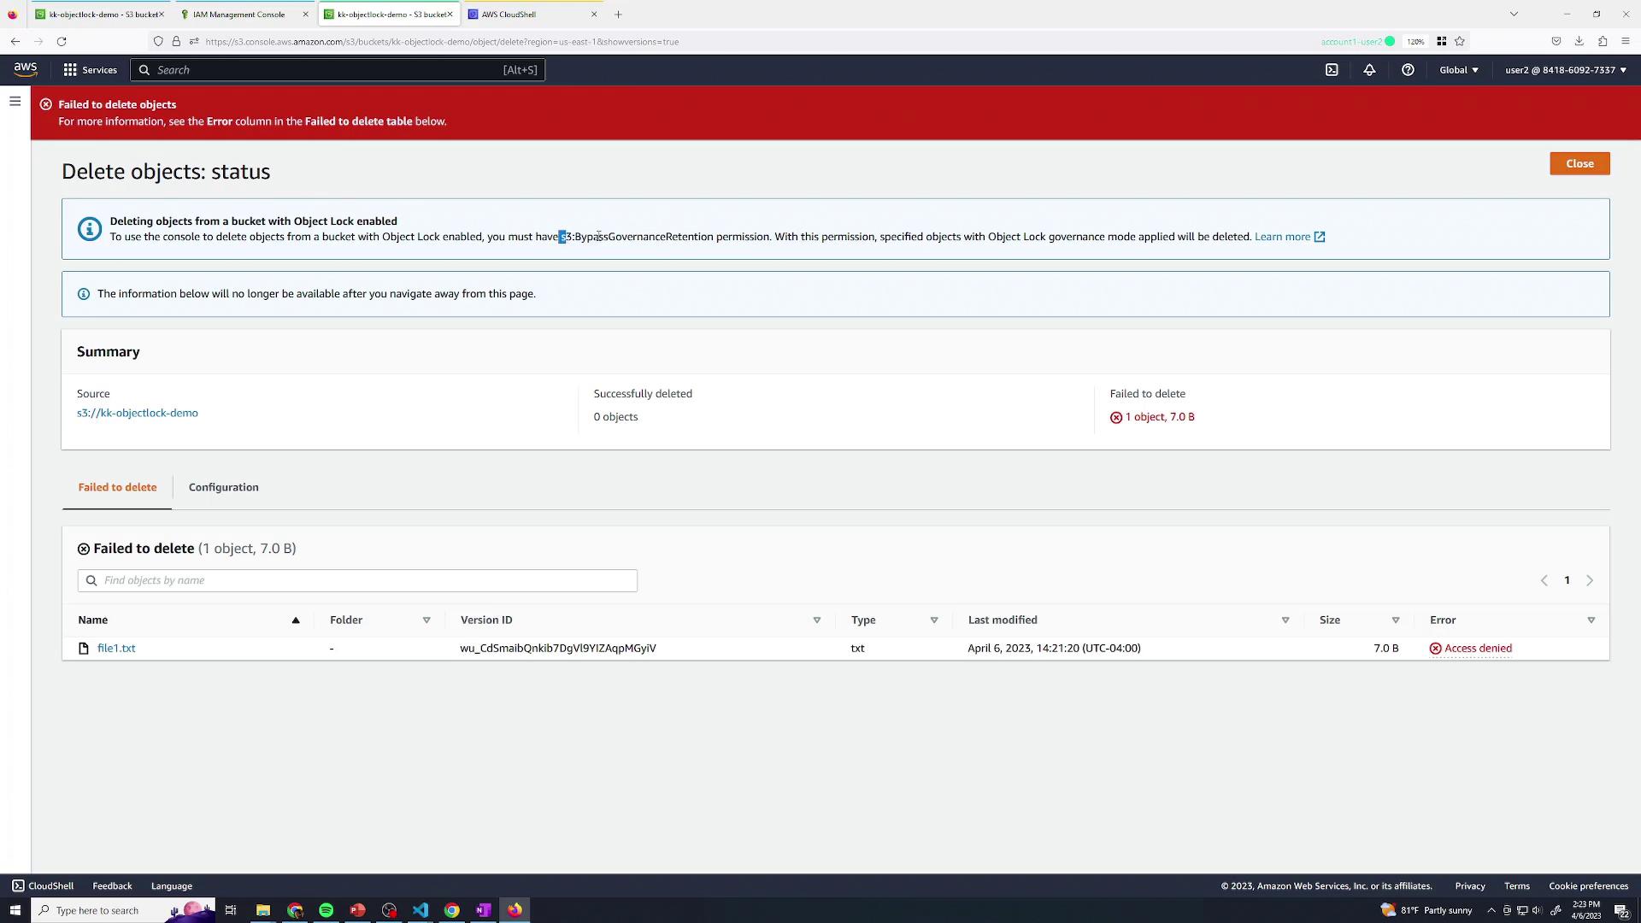Open Spotify from the taskbar
Viewport: 1641px width, 923px height.
[326, 910]
